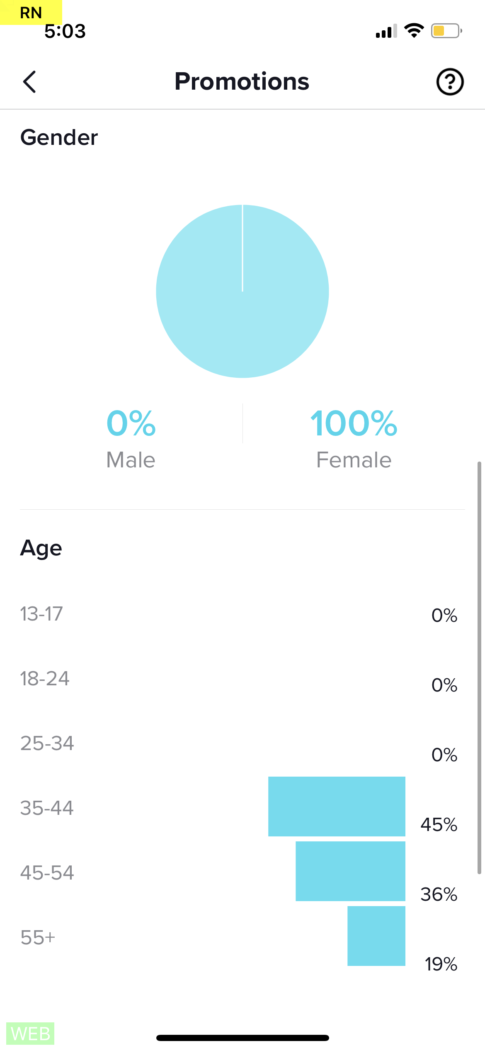The width and height of the screenshot is (485, 1051).
Task: Click the yellow RN badge
Action: [x=31, y=12]
